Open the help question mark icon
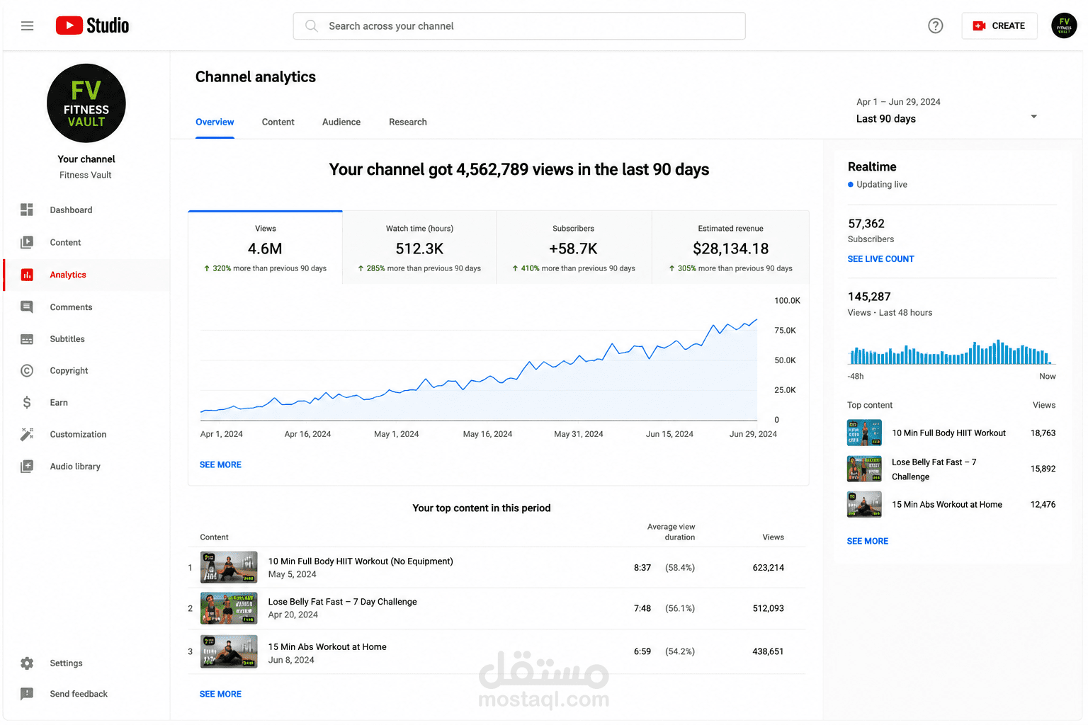 936,26
